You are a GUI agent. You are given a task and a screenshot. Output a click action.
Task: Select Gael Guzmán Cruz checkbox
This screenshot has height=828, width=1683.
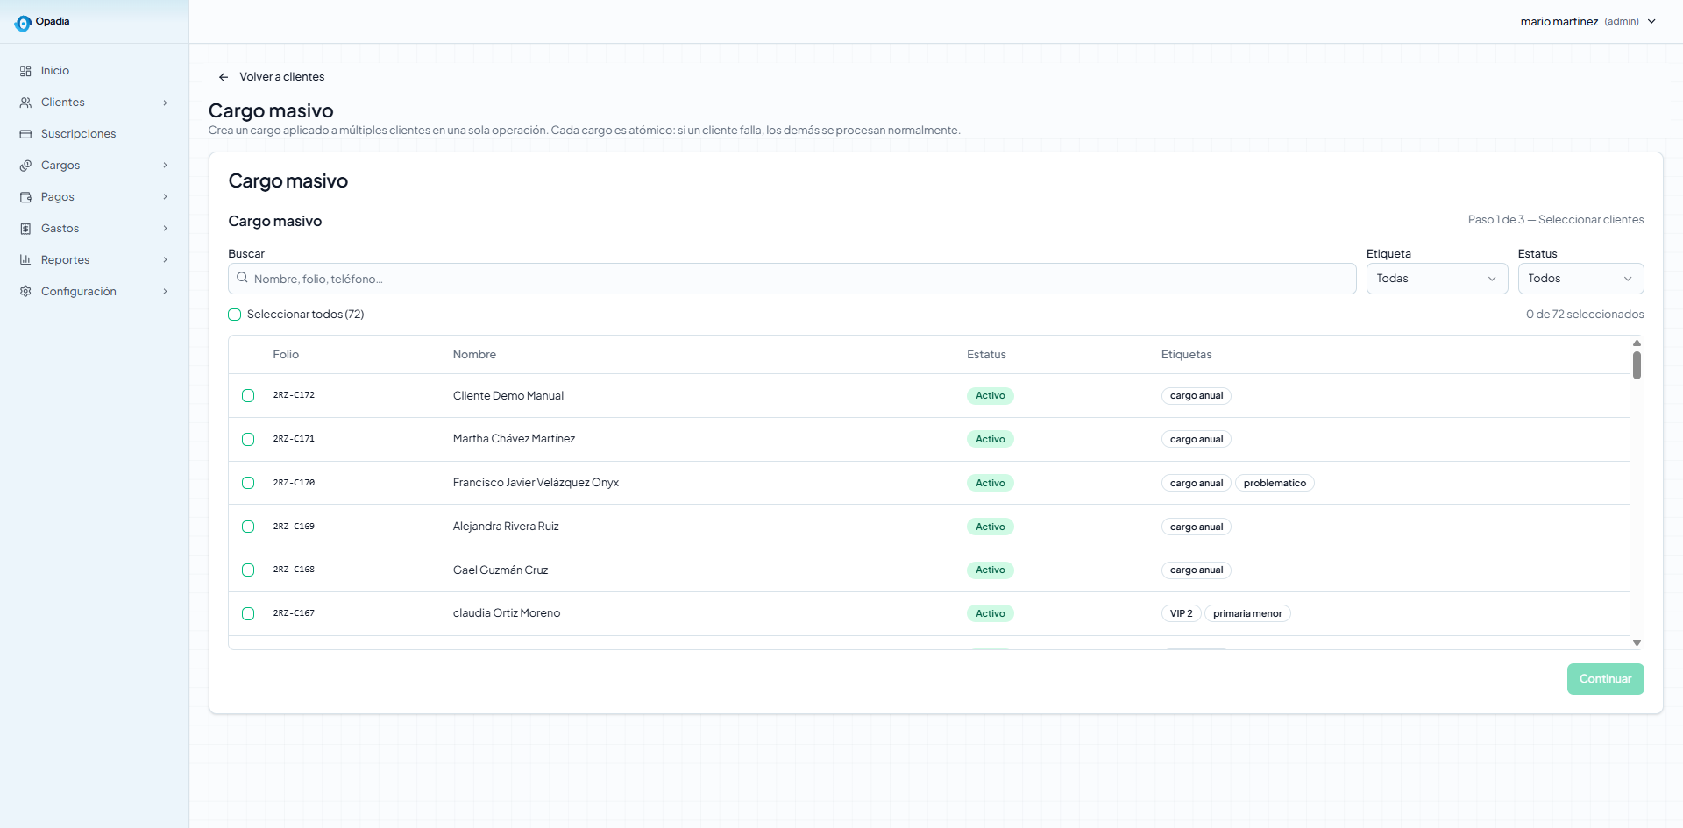(x=248, y=570)
